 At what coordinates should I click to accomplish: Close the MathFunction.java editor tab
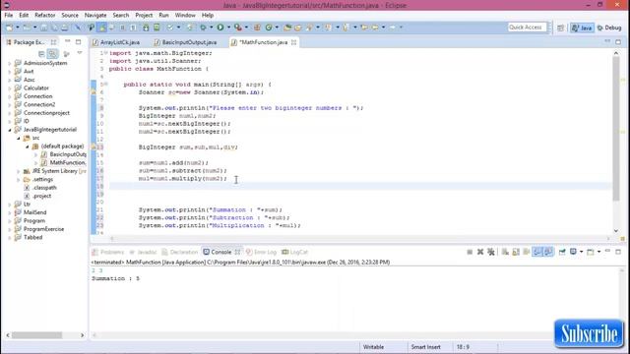293,42
